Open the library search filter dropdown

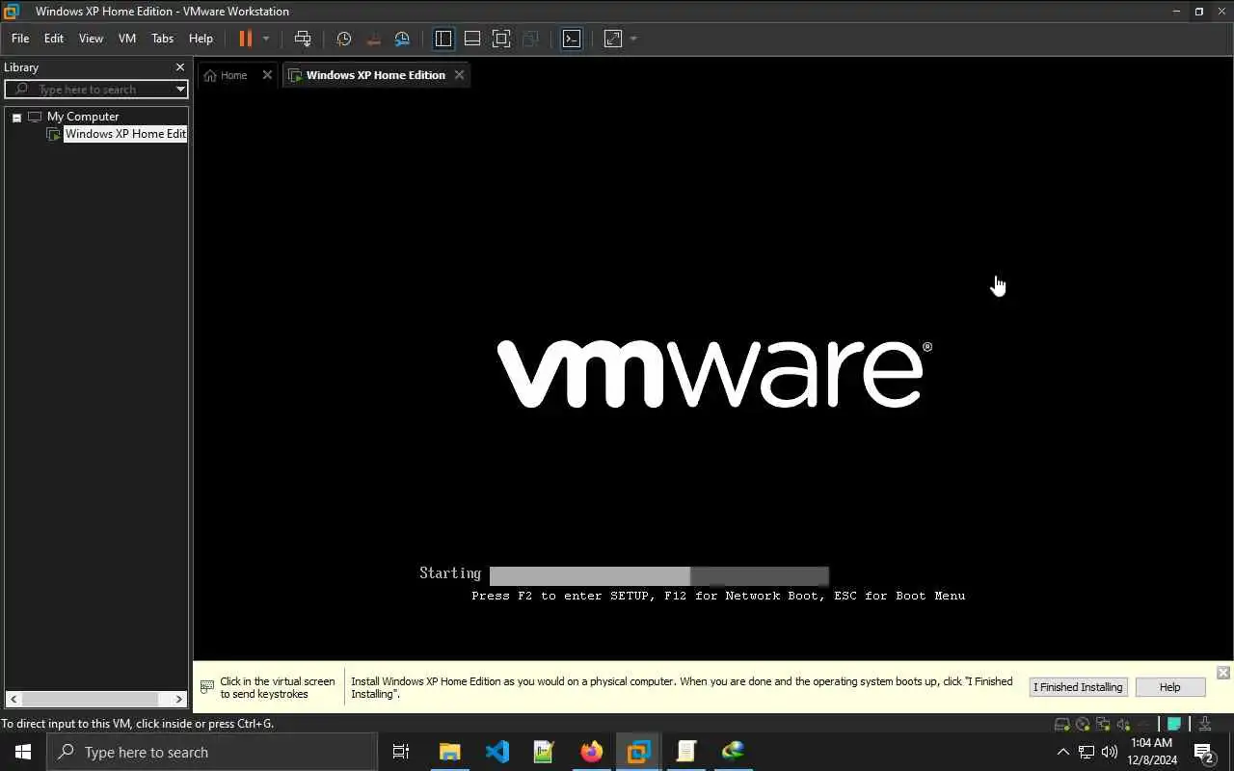[180, 90]
